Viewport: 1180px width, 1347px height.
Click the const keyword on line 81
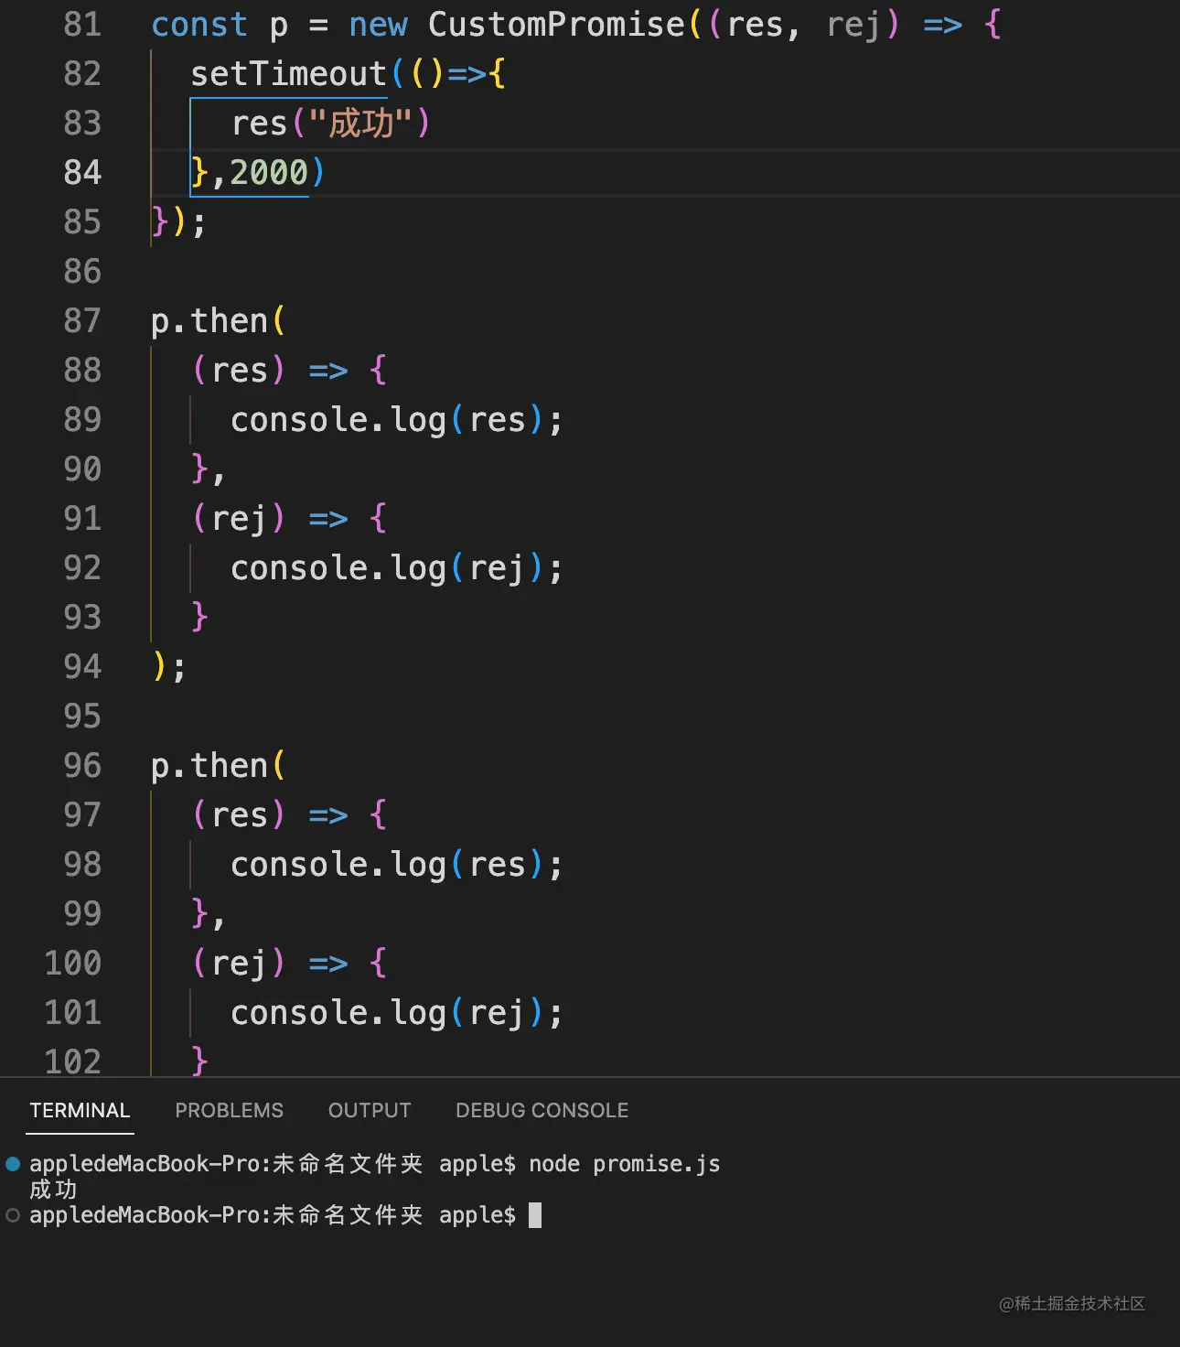click(x=199, y=24)
